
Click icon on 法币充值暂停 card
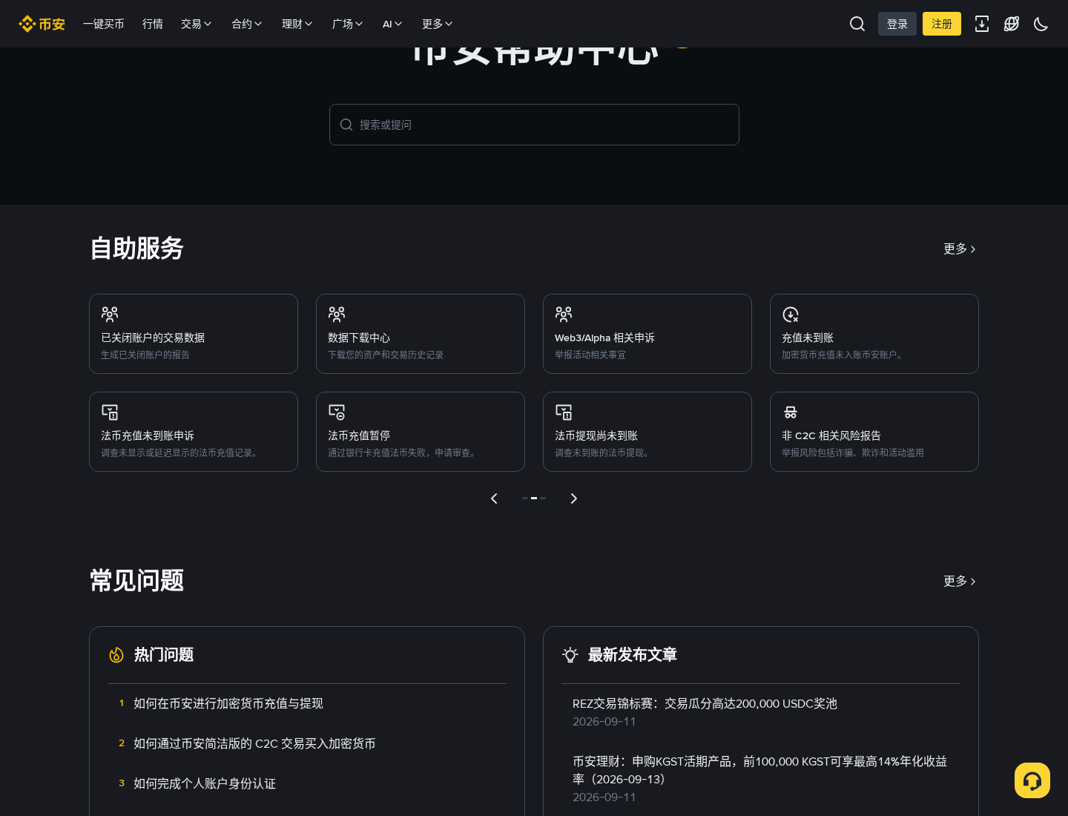337,412
